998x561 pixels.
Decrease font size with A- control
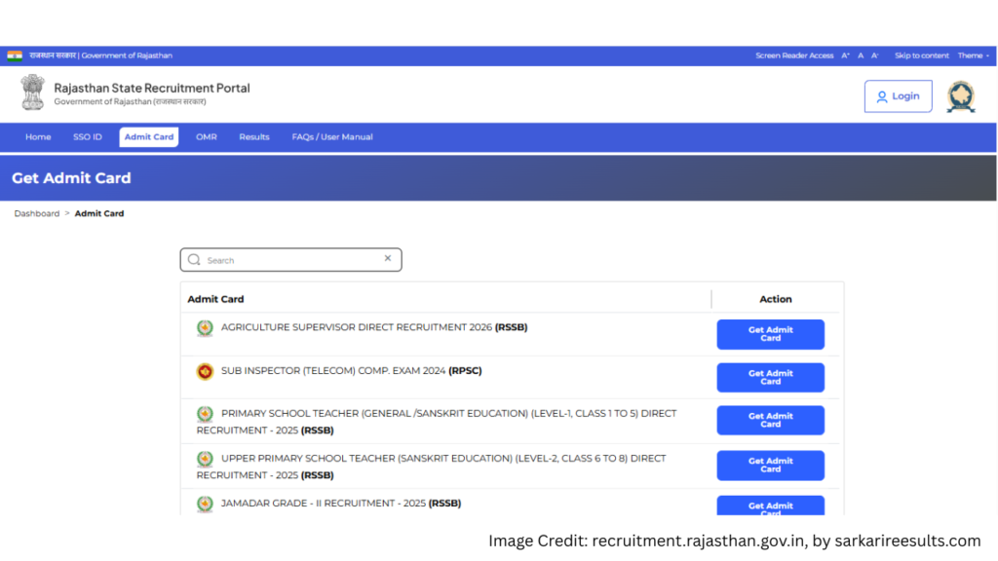[875, 56]
